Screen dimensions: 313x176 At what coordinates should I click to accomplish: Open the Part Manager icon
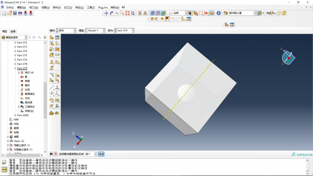(57, 37)
